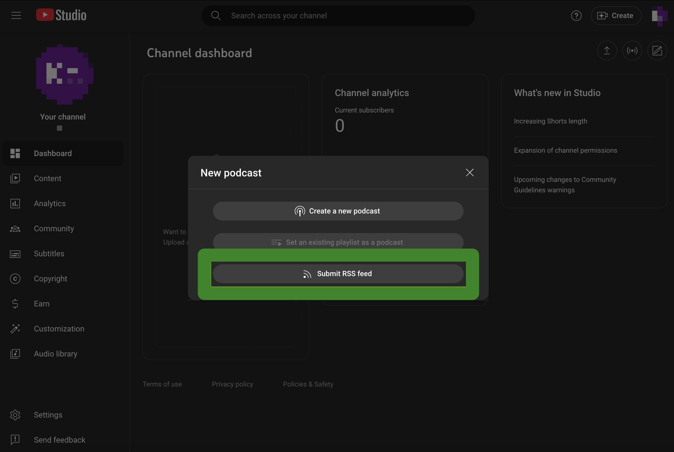This screenshot has width=674, height=452.
Task: Open the Earn sidebar section
Action: (x=42, y=304)
